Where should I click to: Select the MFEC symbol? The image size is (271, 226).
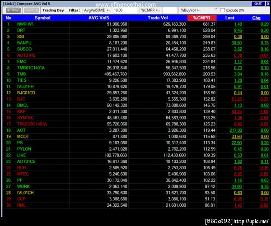(x=23, y=174)
